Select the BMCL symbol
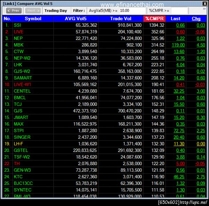 pos(20,98)
